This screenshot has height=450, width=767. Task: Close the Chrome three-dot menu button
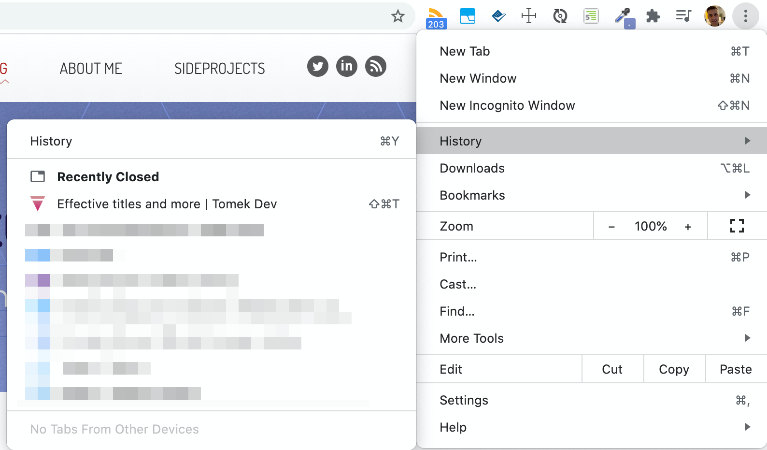[x=746, y=16]
